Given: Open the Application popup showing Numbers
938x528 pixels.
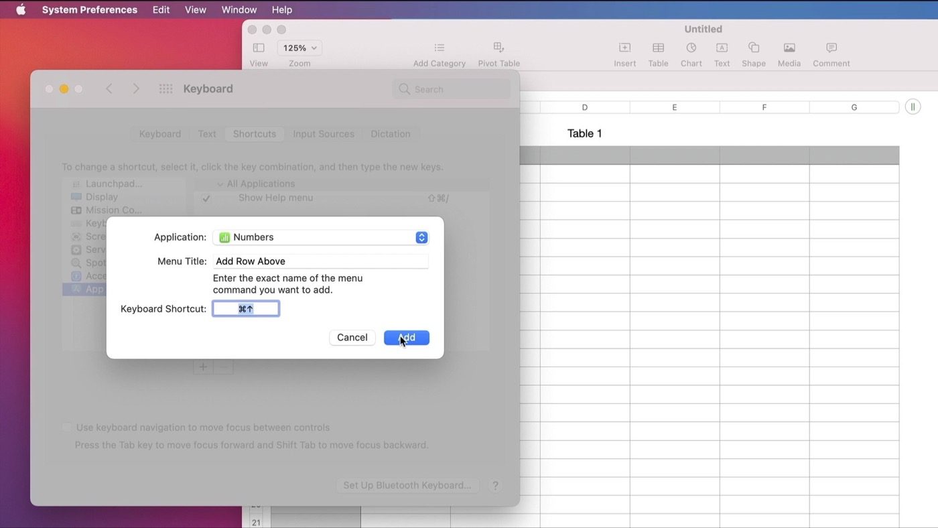Looking at the screenshot, I should (x=320, y=237).
